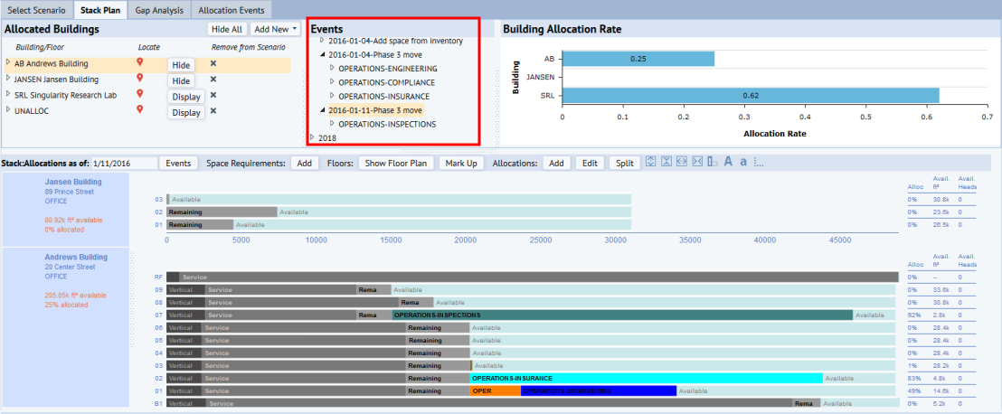The image size is (1002, 414).
Task: Click the Events button in stack toolbar
Action: coord(178,163)
